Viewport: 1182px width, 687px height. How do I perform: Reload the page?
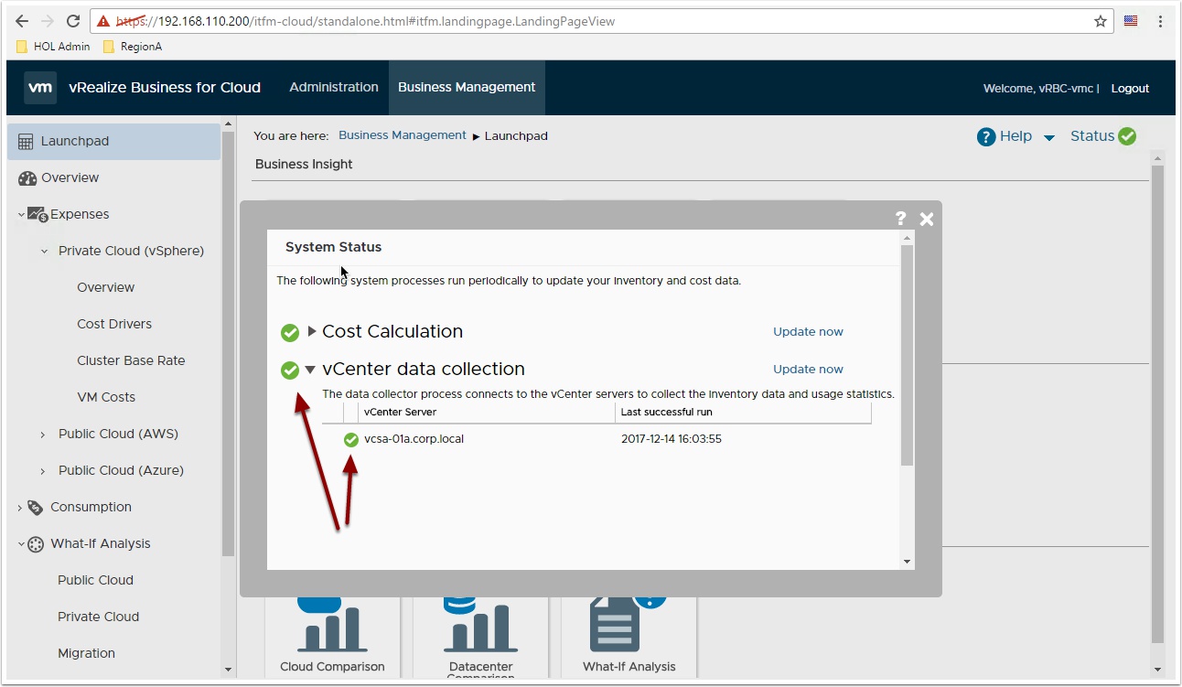(x=74, y=21)
